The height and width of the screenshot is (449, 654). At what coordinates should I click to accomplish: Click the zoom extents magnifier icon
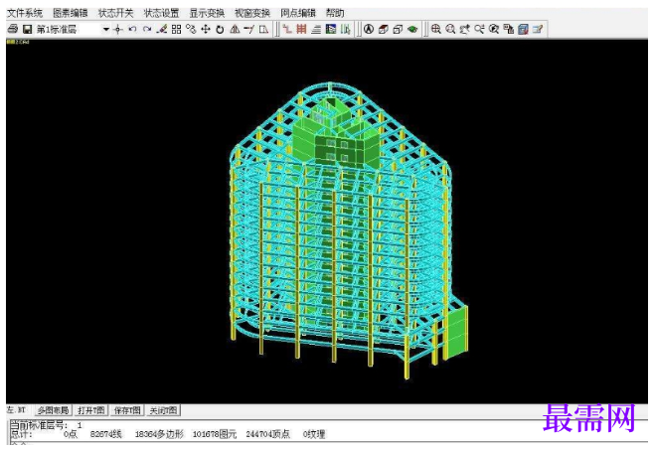(x=494, y=29)
